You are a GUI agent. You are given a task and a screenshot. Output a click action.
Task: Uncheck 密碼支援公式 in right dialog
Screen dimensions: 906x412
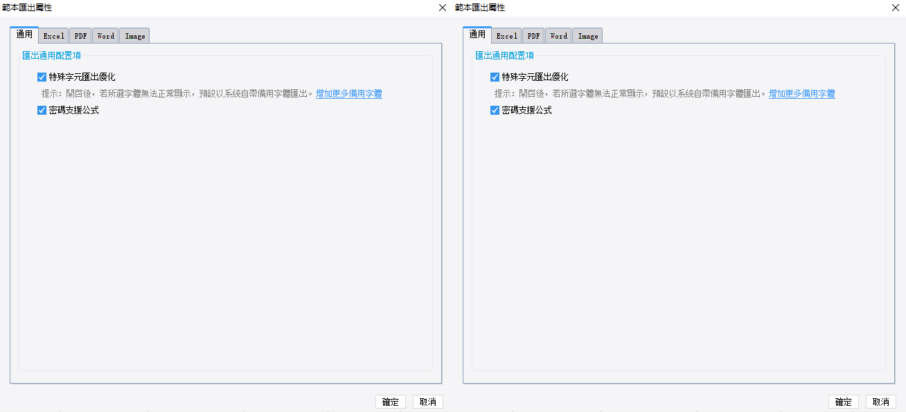click(x=495, y=110)
